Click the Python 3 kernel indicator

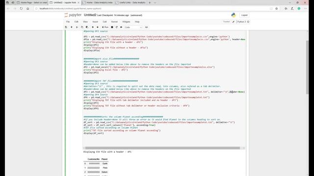241,22
